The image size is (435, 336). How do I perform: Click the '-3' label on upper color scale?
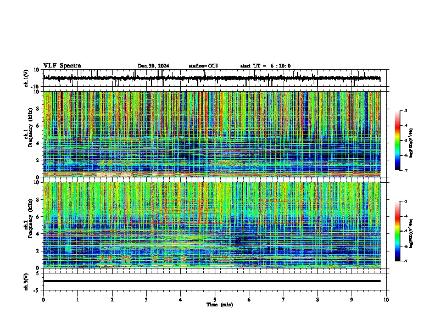(405, 110)
